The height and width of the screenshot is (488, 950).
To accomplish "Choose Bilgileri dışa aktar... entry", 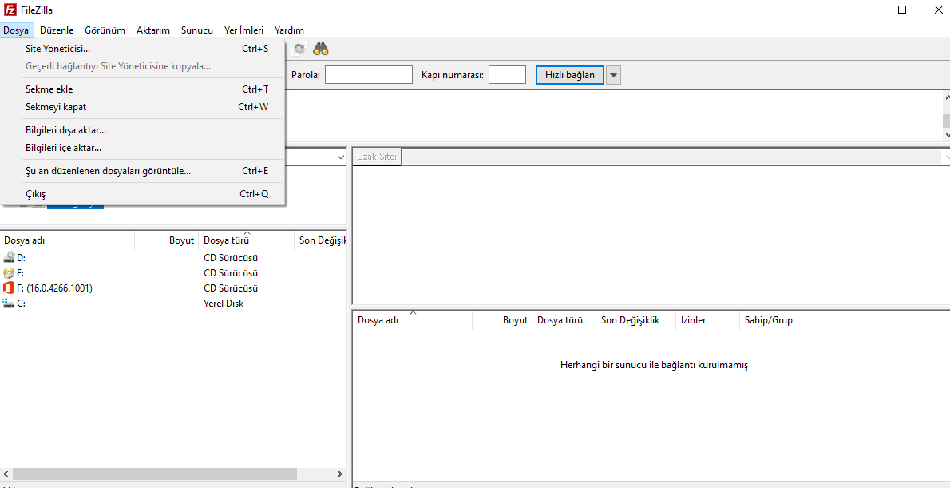I will 143,129.
